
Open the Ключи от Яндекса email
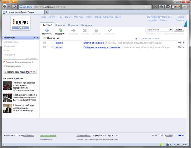click(x=94, y=43)
